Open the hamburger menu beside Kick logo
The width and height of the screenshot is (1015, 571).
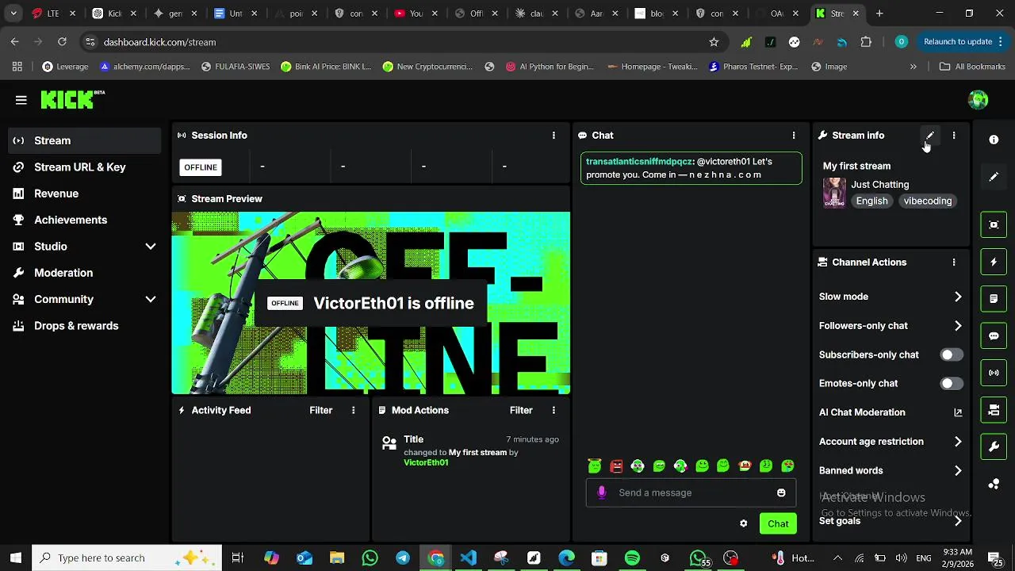pos(21,100)
